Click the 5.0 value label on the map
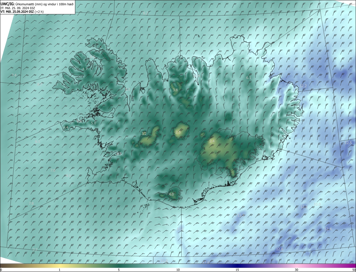 pos(93,123)
